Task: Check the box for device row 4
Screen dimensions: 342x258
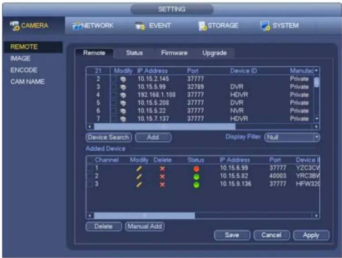Action: point(114,95)
